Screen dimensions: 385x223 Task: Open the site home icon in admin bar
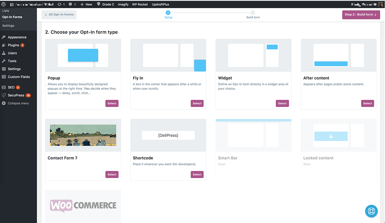coord(12,4)
